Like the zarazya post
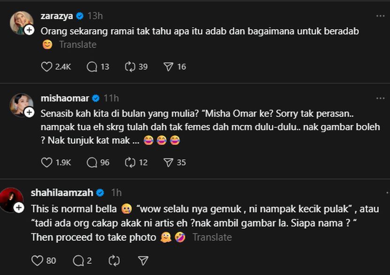 (x=47, y=67)
